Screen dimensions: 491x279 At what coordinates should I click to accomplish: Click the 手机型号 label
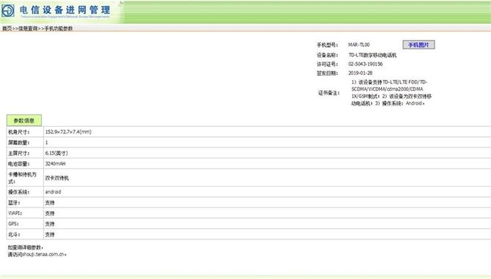tap(328, 45)
